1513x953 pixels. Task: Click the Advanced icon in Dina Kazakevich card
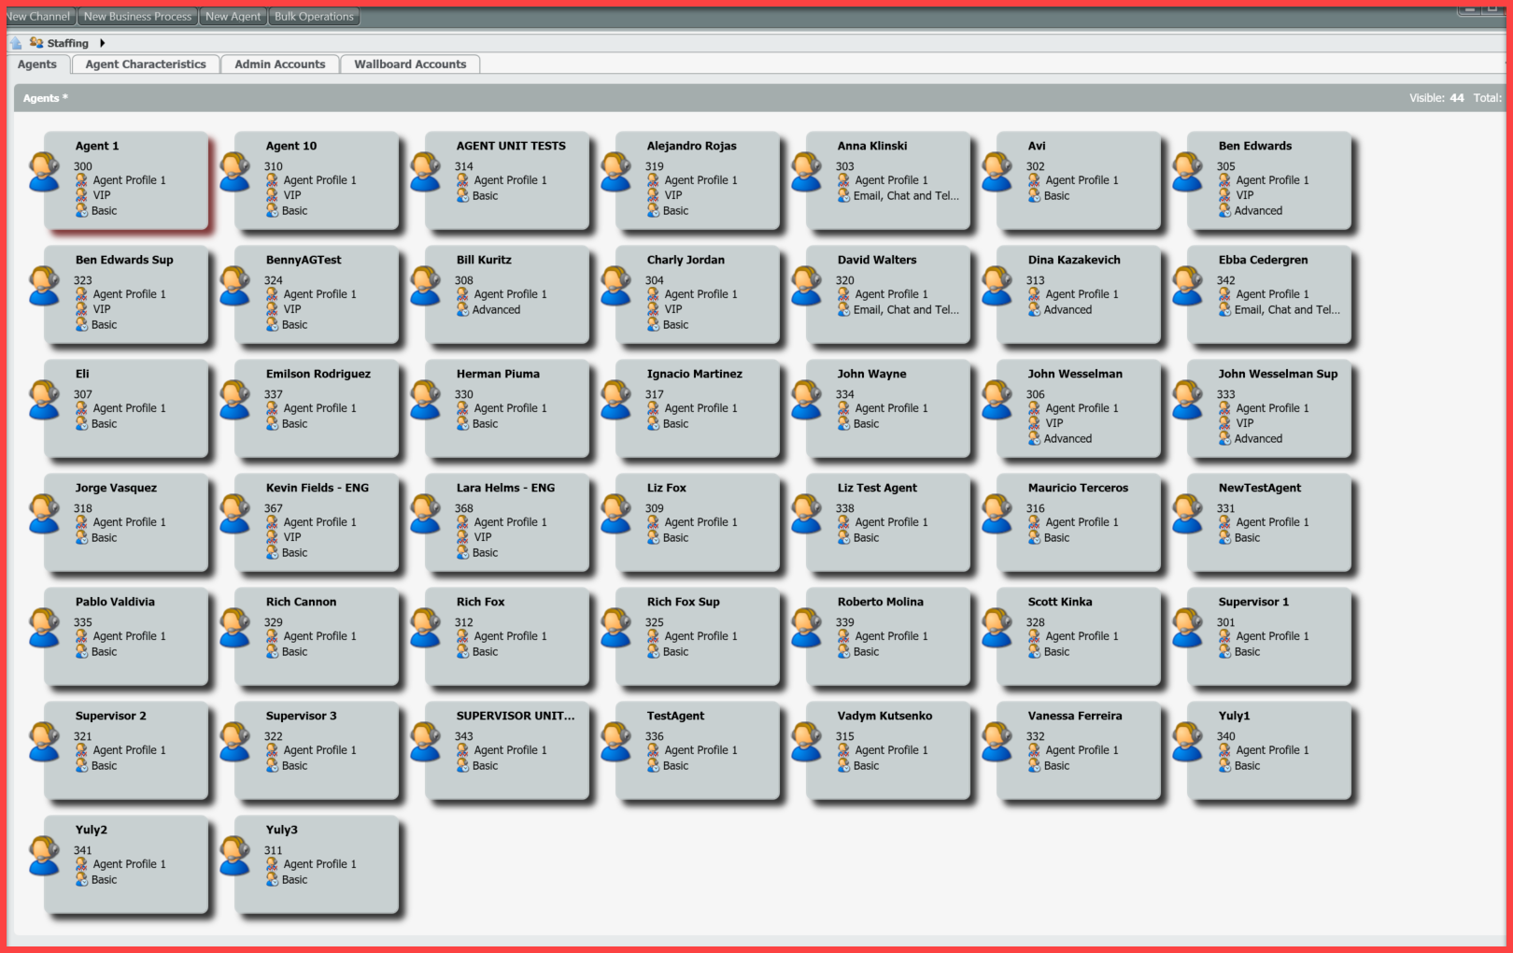(x=1035, y=309)
